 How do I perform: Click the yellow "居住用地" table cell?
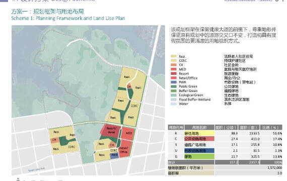coord(199,133)
